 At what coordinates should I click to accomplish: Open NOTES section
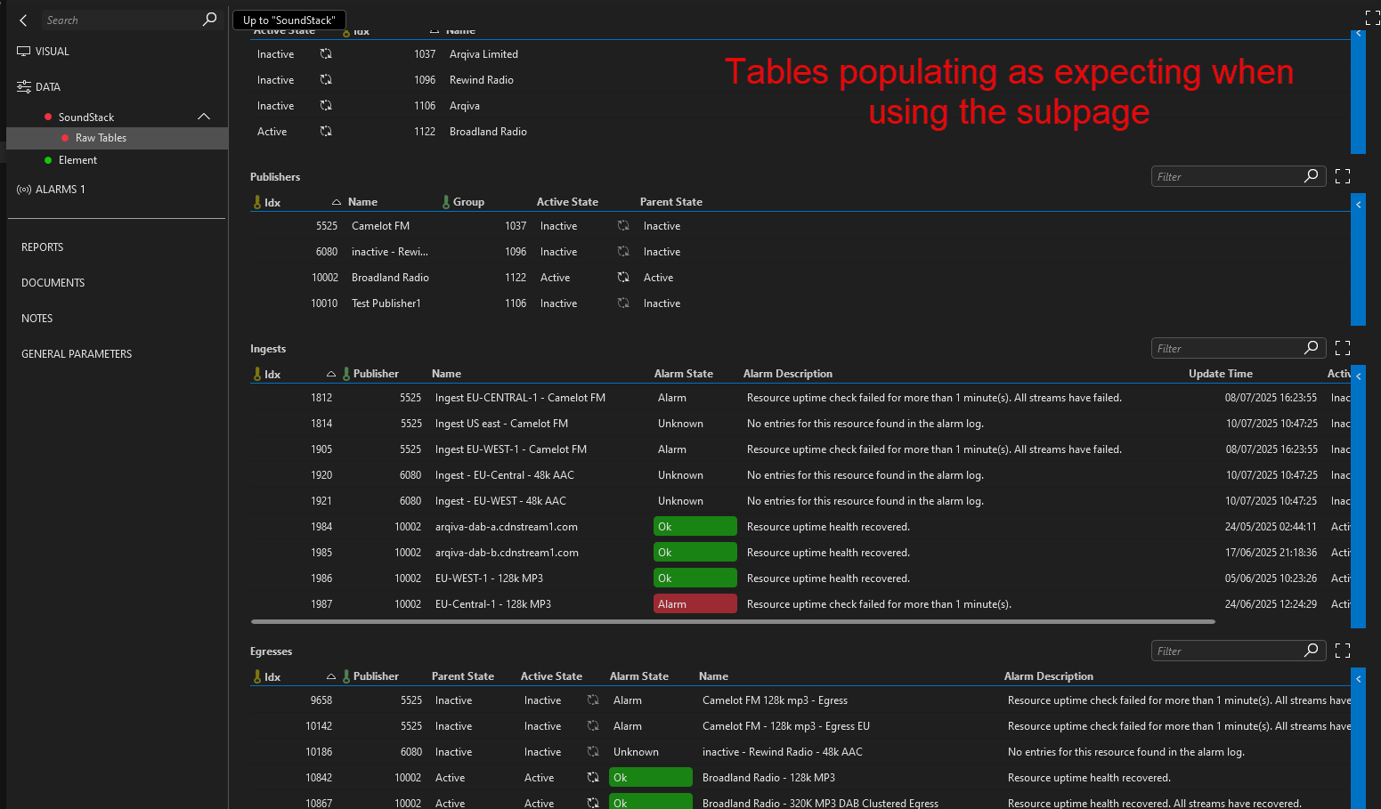pyautogui.click(x=37, y=319)
